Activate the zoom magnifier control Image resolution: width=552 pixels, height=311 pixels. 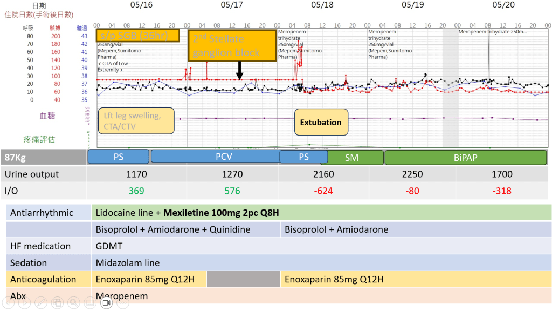[x=73, y=303]
